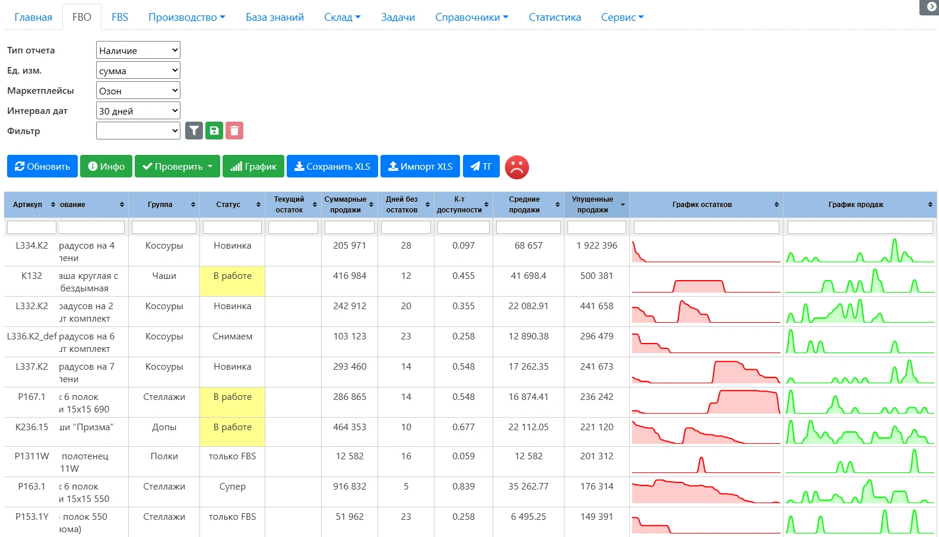The height and width of the screenshot is (537, 939).
Task: Save filter with the green floppy icon
Action: point(214,131)
